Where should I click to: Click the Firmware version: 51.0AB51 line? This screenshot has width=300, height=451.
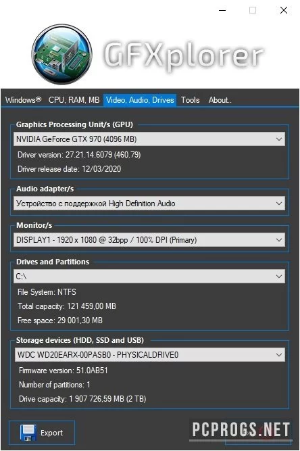pos(64,370)
